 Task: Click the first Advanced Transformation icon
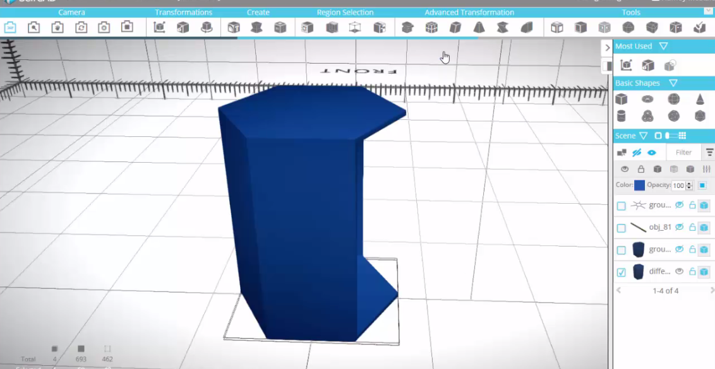407,27
